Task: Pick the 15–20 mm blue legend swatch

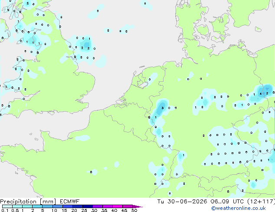Action: [68, 206]
